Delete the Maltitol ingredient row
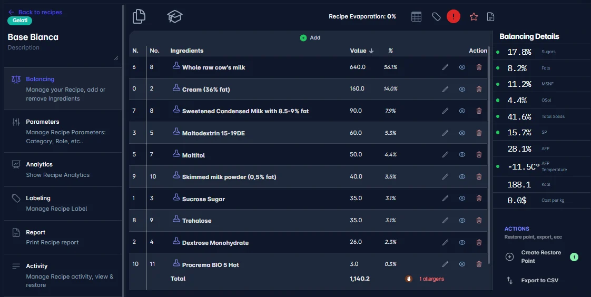 coord(479,154)
